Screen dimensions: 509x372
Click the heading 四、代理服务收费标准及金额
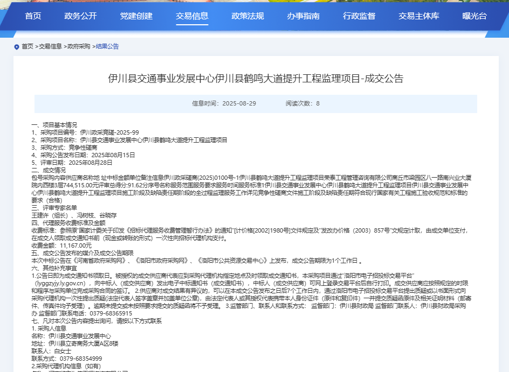point(68,223)
